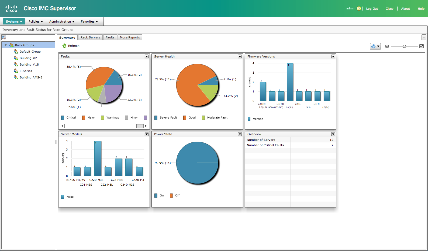Click the Version legend swatch
This screenshot has width=428, height=251.
pos(249,119)
